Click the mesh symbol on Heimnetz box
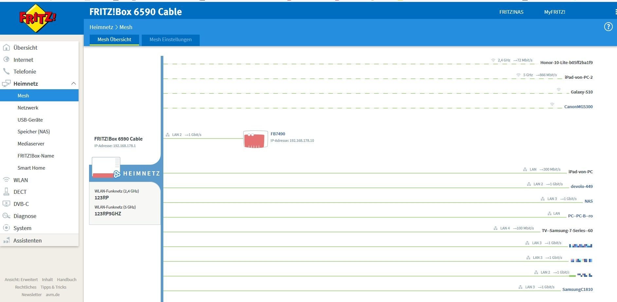Image resolution: width=617 pixels, height=302 pixels. (117, 174)
